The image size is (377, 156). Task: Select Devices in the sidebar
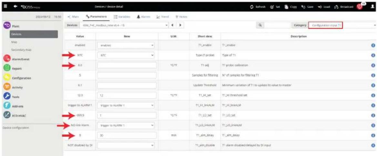(x=34, y=34)
